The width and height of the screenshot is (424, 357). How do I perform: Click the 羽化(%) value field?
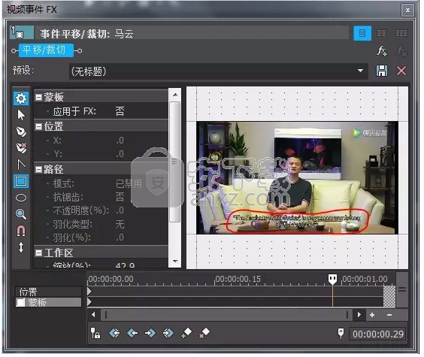pos(120,237)
